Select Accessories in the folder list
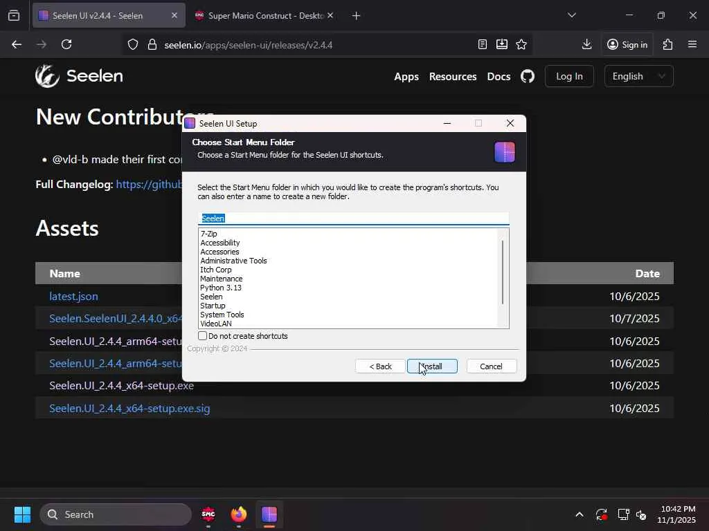 [x=219, y=252]
